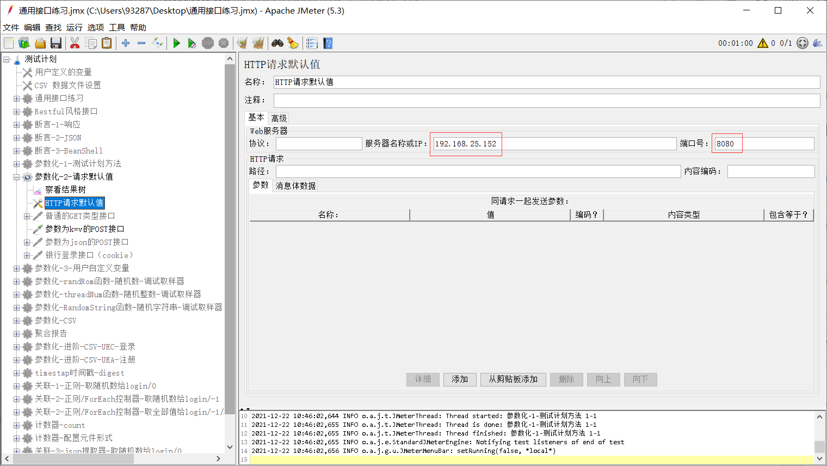Click the 协议 input field
The width and height of the screenshot is (827, 466).
(x=319, y=144)
